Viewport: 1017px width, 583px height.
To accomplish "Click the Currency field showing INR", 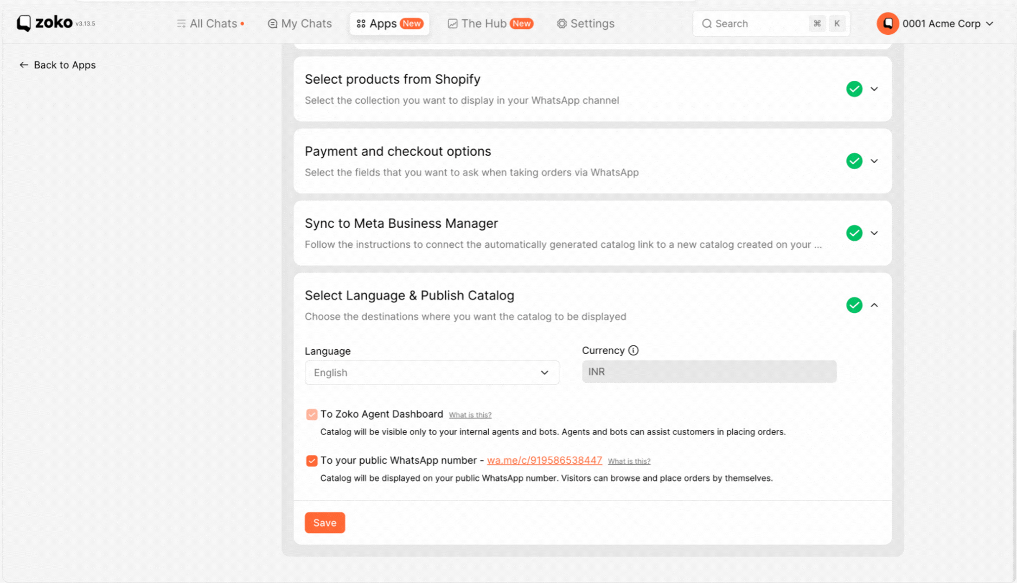I will (709, 371).
